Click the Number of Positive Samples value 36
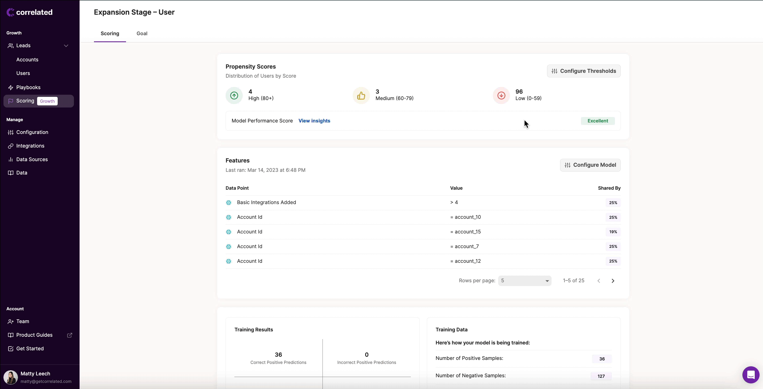 [x=602, y=359]
